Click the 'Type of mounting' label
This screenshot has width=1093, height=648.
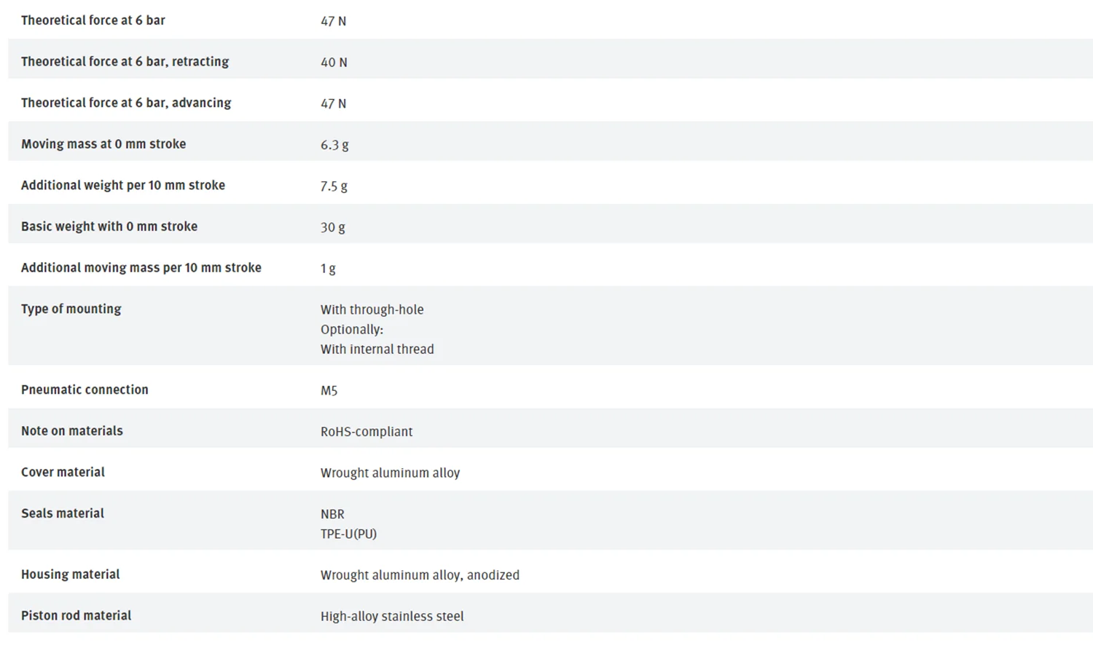[71, 309]
